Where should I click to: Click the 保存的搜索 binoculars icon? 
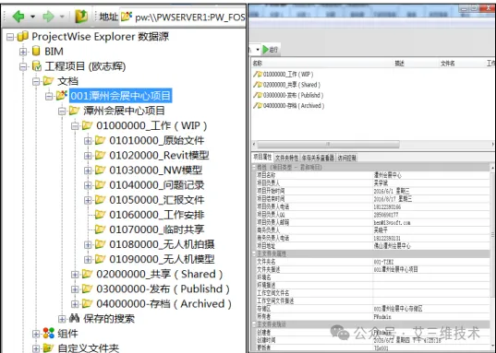coord(74,318)
